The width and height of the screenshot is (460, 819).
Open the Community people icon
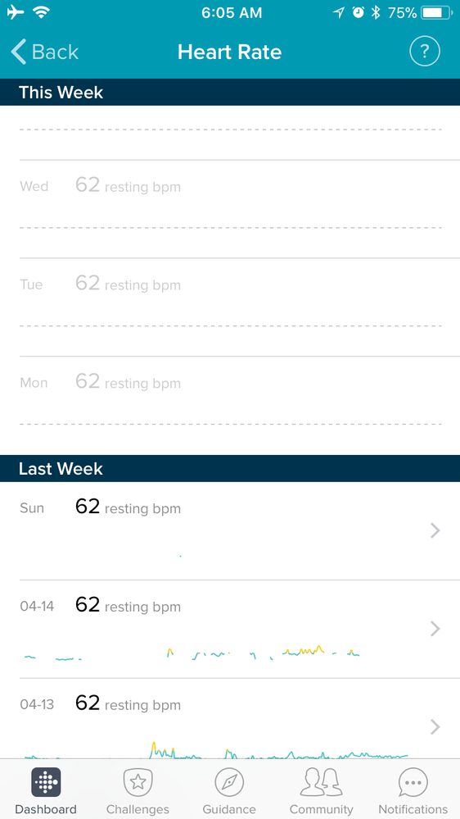(322, 782)
